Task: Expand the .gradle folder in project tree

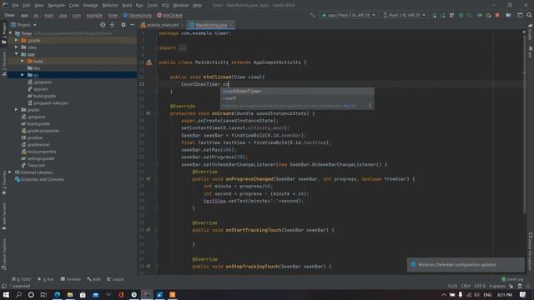Action: click(17, 41)
